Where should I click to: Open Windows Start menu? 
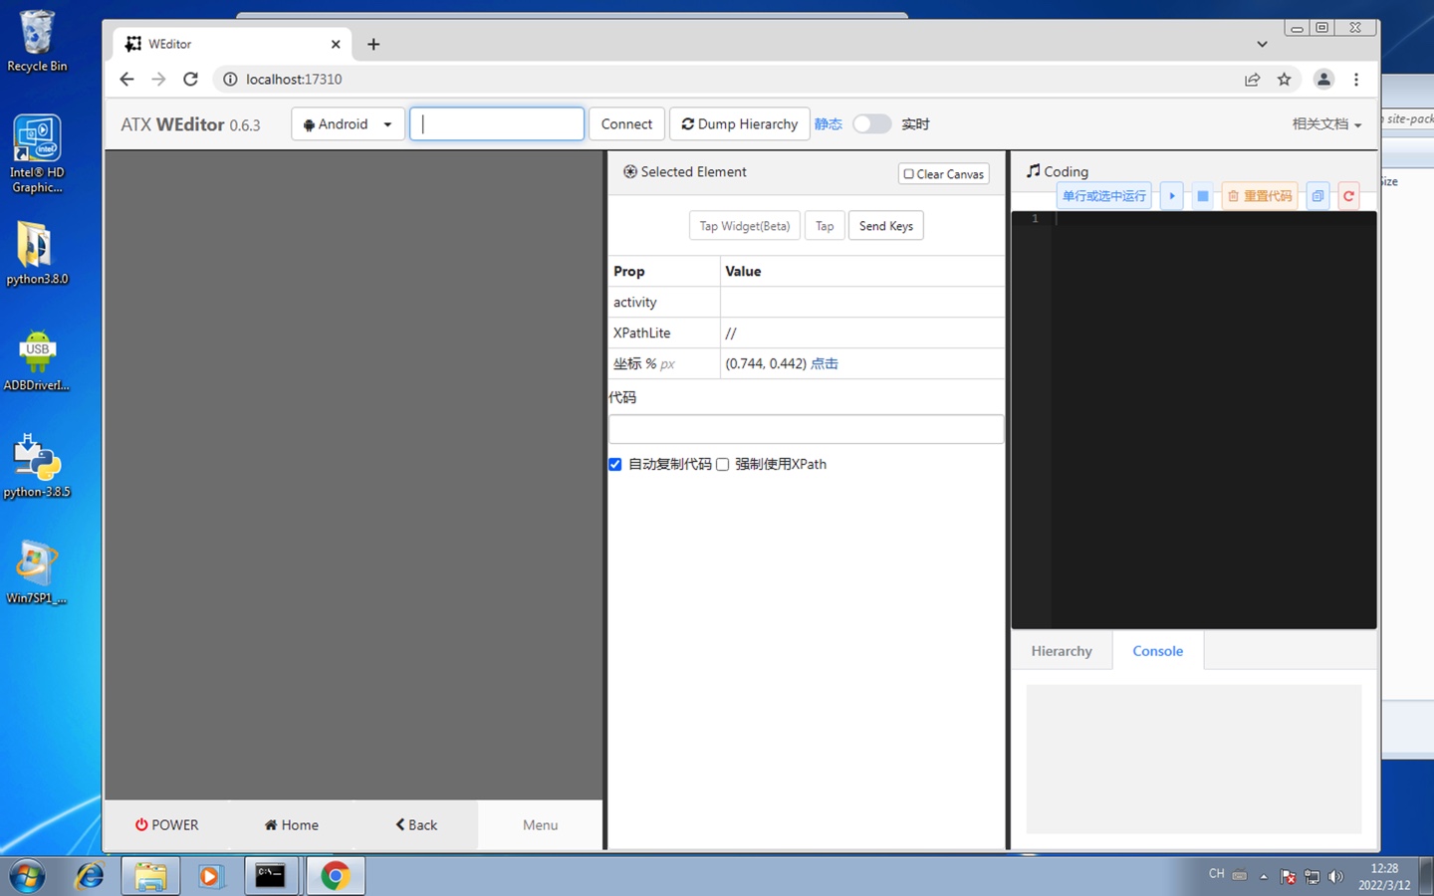(x=28, y=876)
